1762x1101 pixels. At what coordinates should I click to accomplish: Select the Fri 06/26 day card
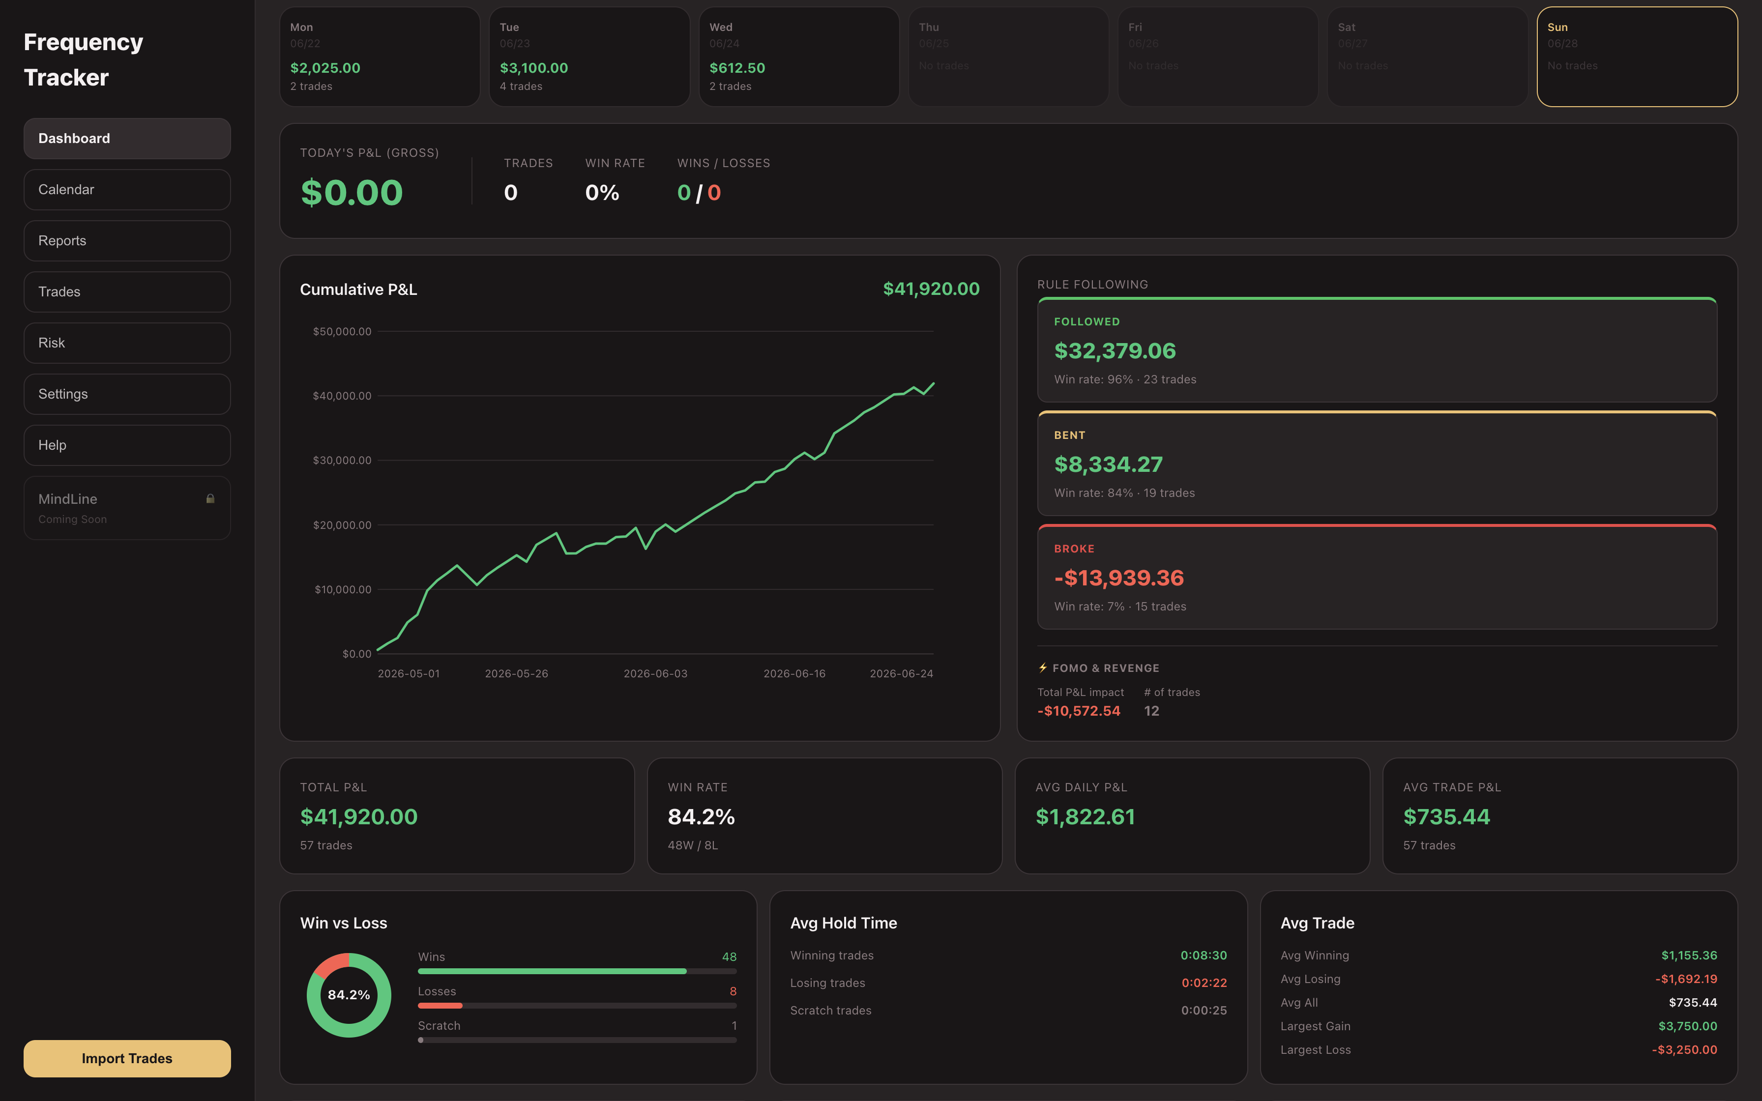tap(1218, 57)
